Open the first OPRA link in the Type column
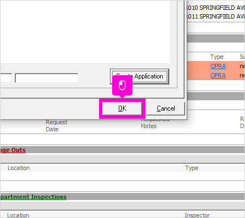 pos(218,66)
